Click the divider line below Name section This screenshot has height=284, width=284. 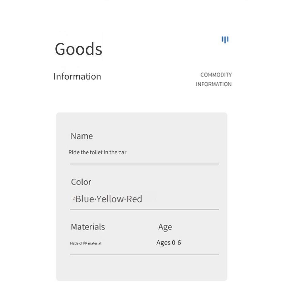pyautogui.click(x=145, y=164)
